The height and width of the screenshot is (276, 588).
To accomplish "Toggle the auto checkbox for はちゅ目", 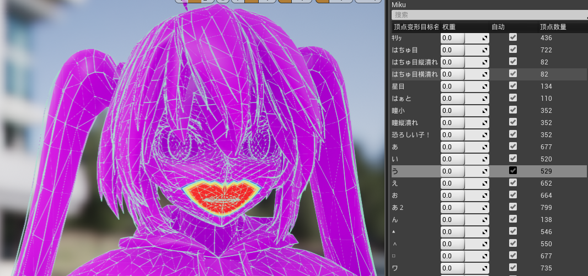I will tap(512, 50).
